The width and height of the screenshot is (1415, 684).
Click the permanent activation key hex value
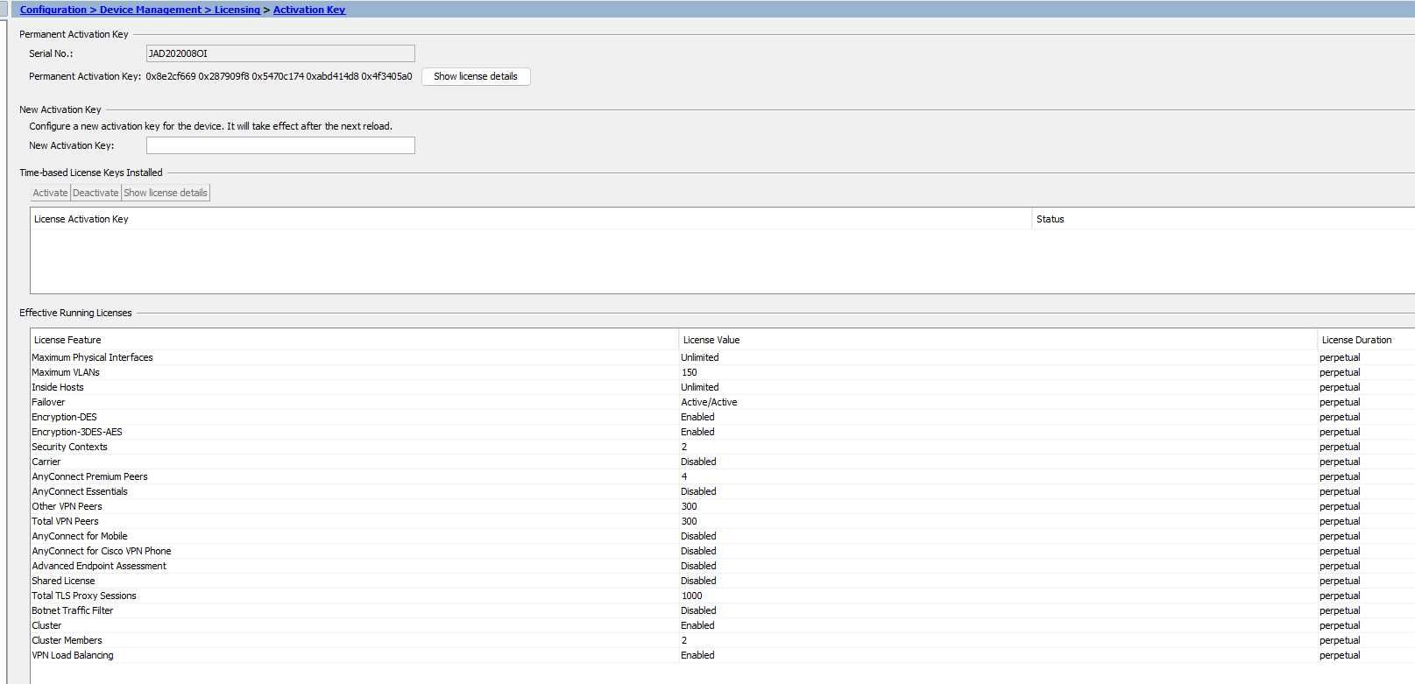coord(279,76)
